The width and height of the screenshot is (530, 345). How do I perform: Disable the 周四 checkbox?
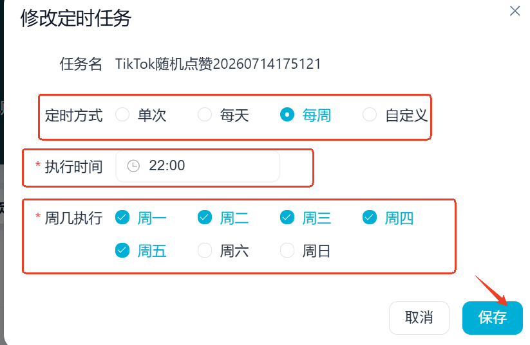click(370, 218)
